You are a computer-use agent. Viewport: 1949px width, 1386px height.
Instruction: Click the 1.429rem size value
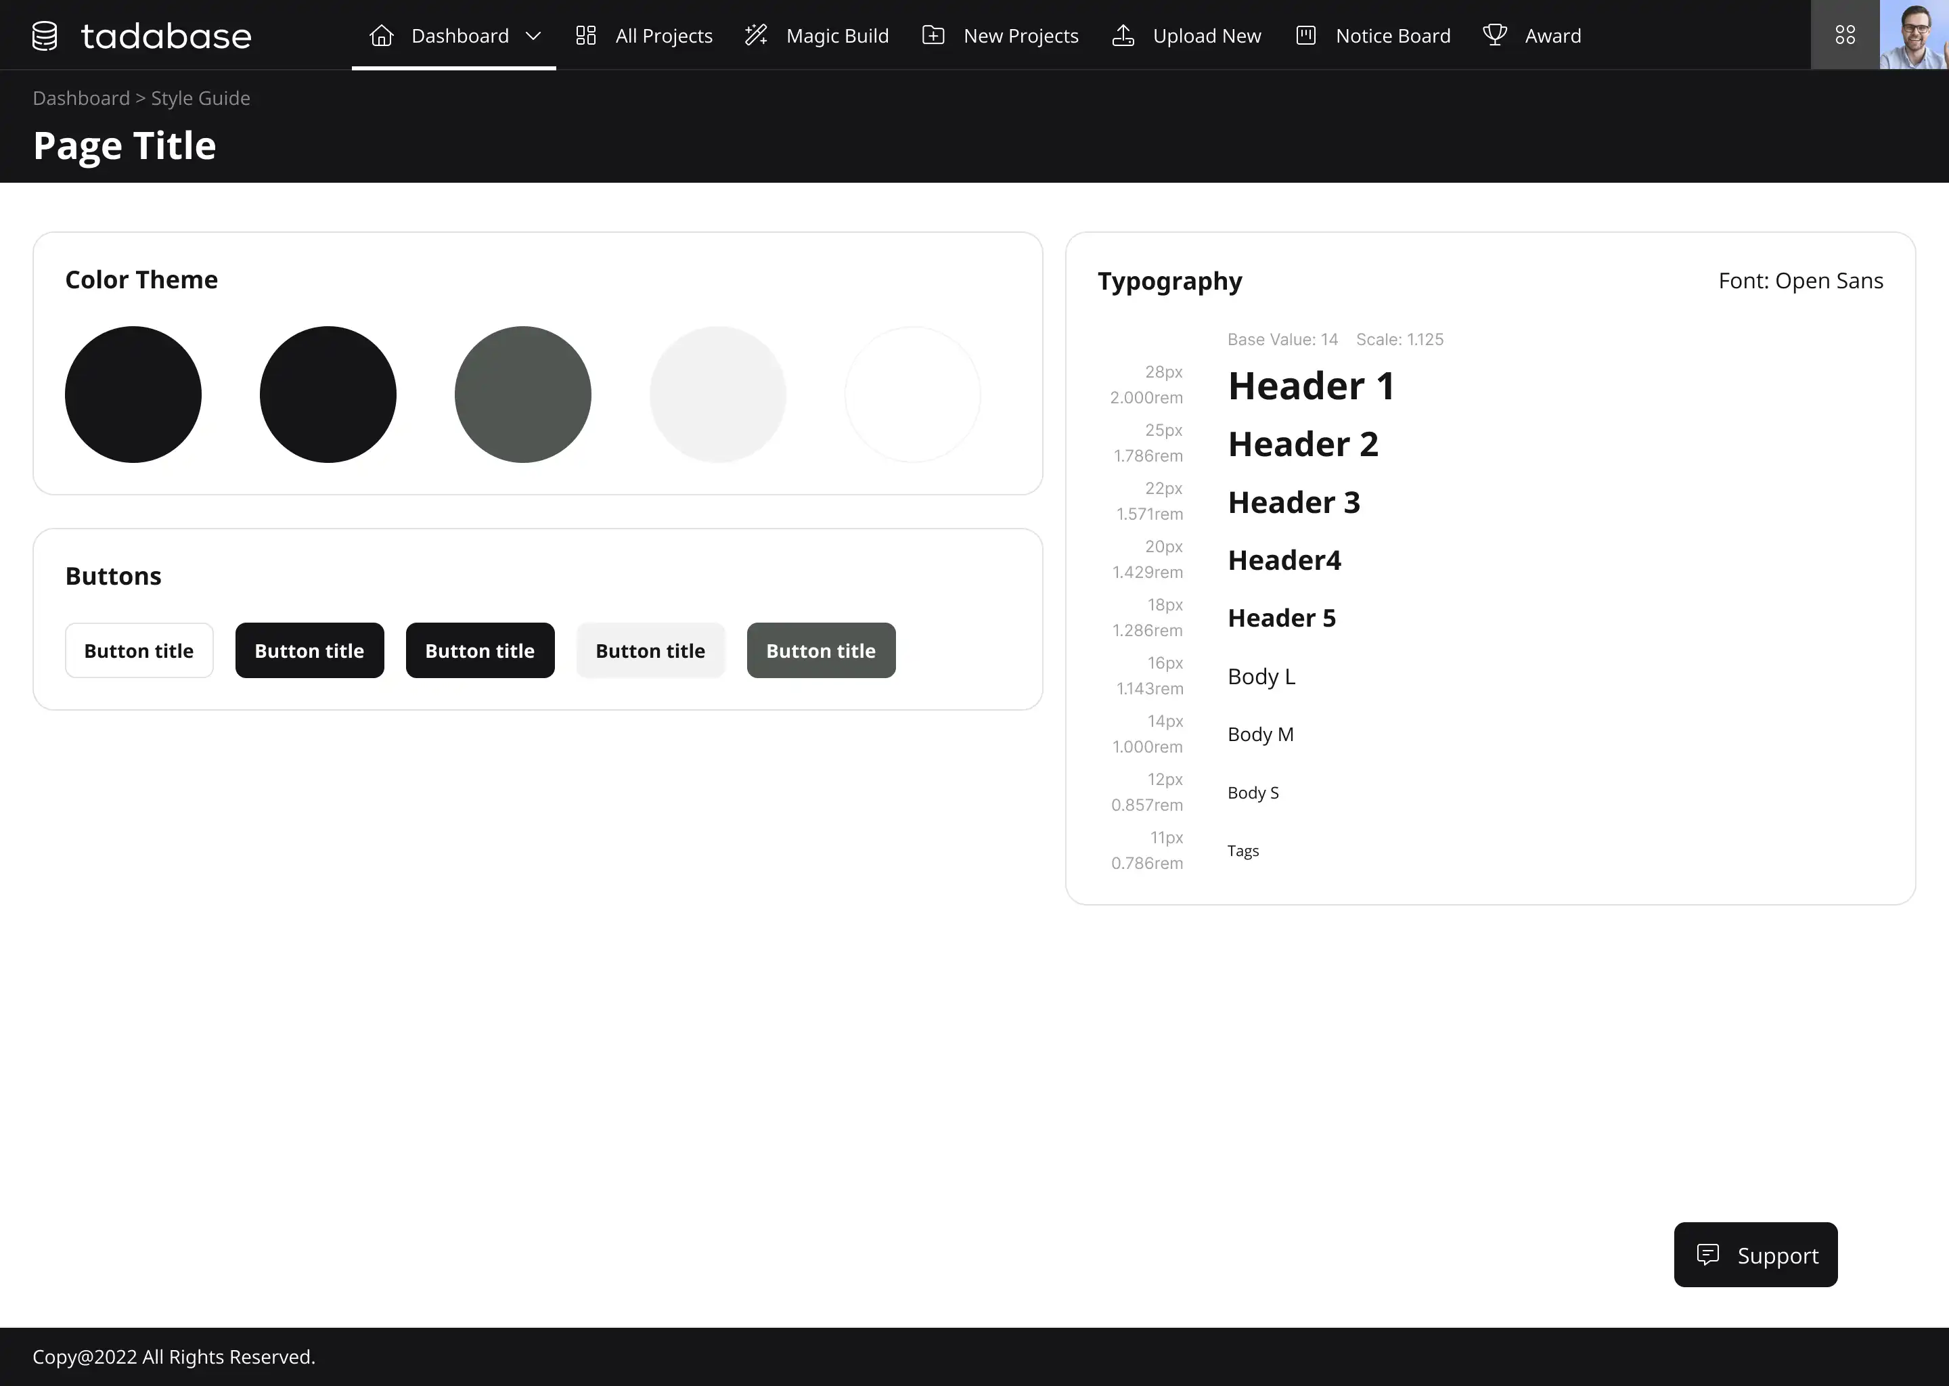click(1148, 572)
